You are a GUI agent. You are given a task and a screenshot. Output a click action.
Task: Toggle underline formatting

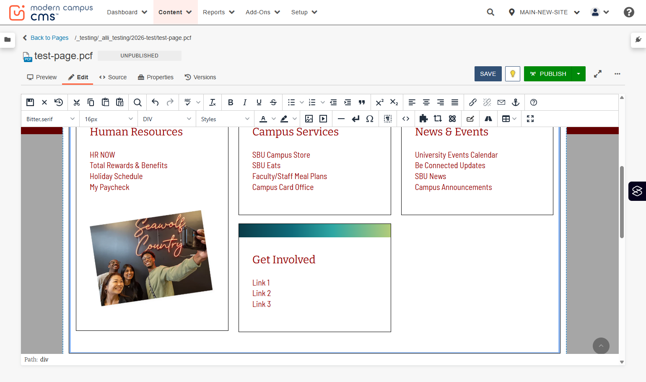[259, 102]
